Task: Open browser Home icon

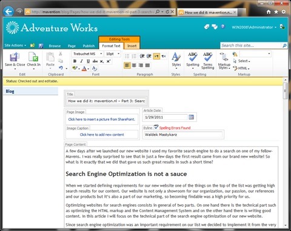Action: (x=269, y=12)
